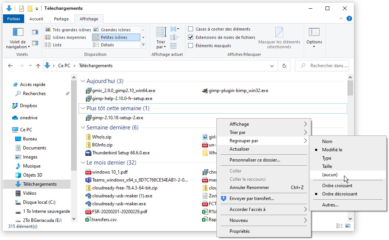
Task: Select (aucun) in the grouping submenu
Action: 330,175
